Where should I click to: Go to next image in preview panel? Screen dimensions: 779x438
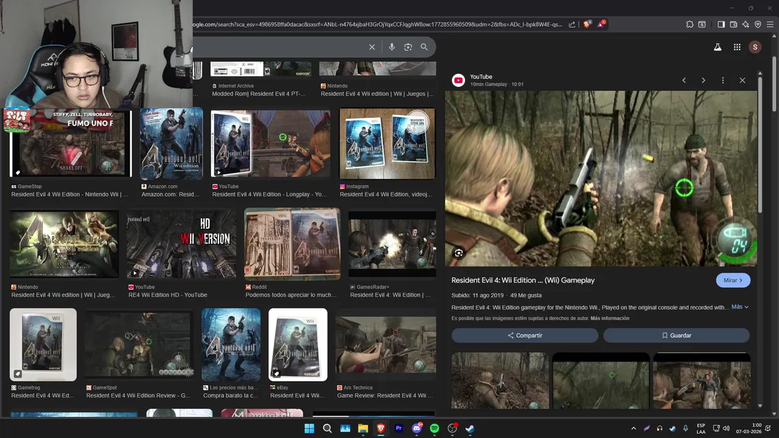[704, 80]
